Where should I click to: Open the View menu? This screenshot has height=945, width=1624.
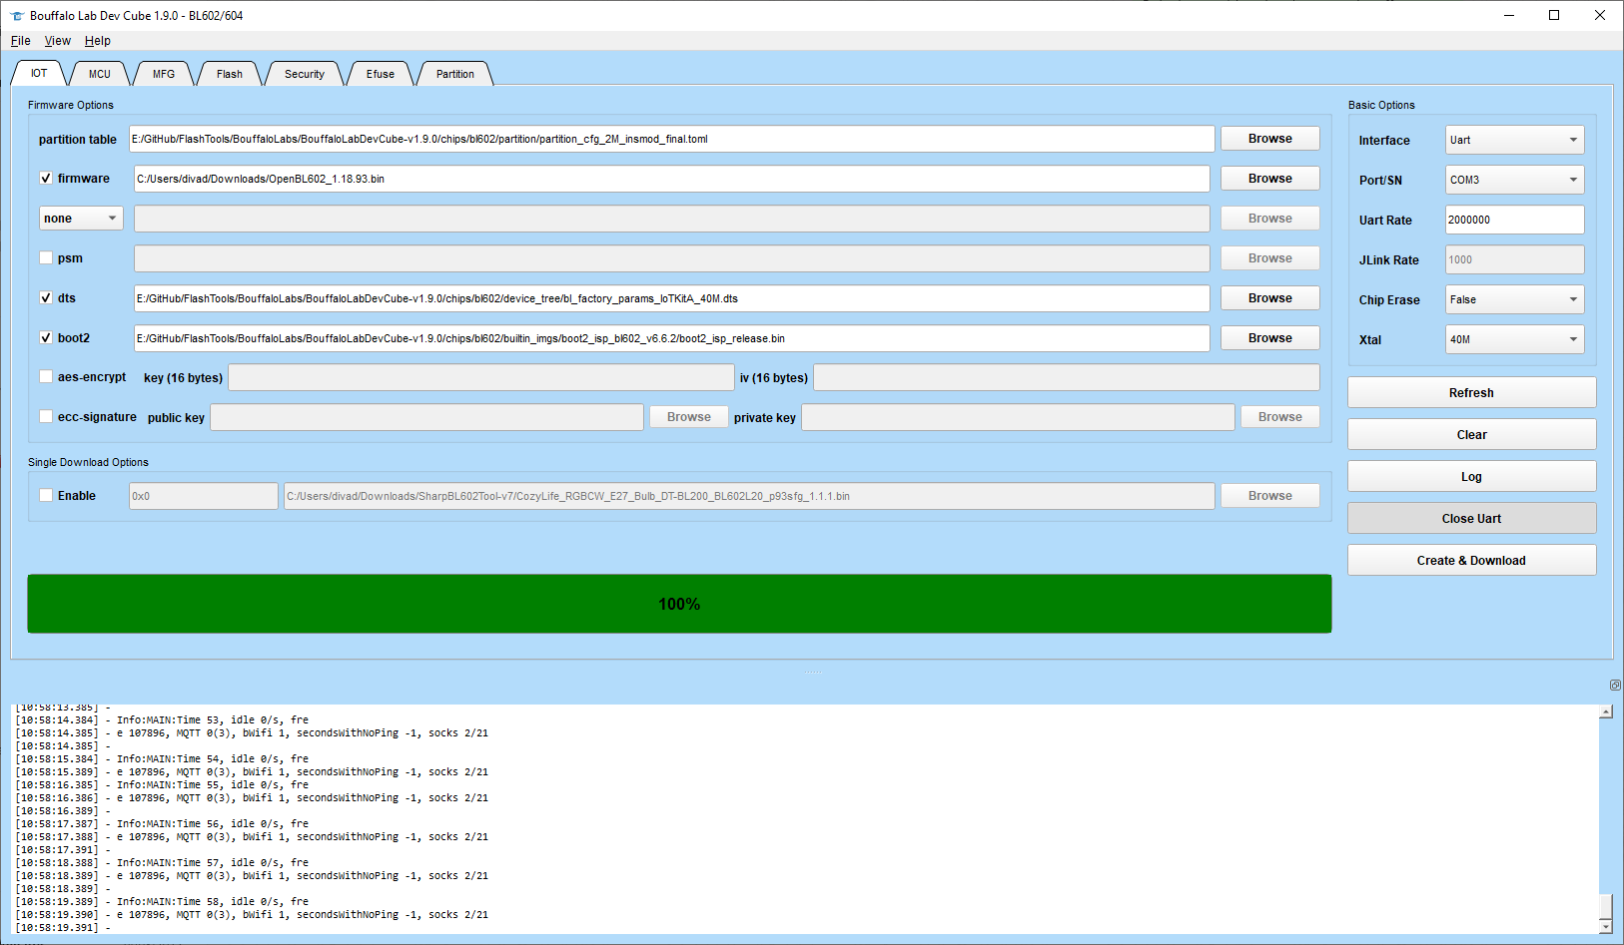tap(58, 41)
